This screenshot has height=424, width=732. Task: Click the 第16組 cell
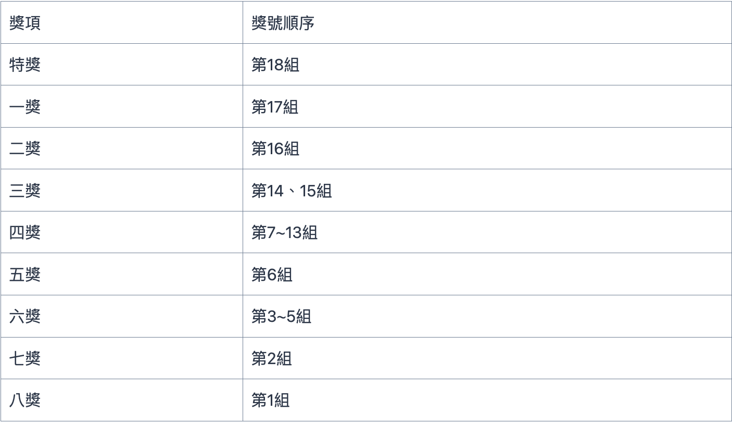click(487, 148)
